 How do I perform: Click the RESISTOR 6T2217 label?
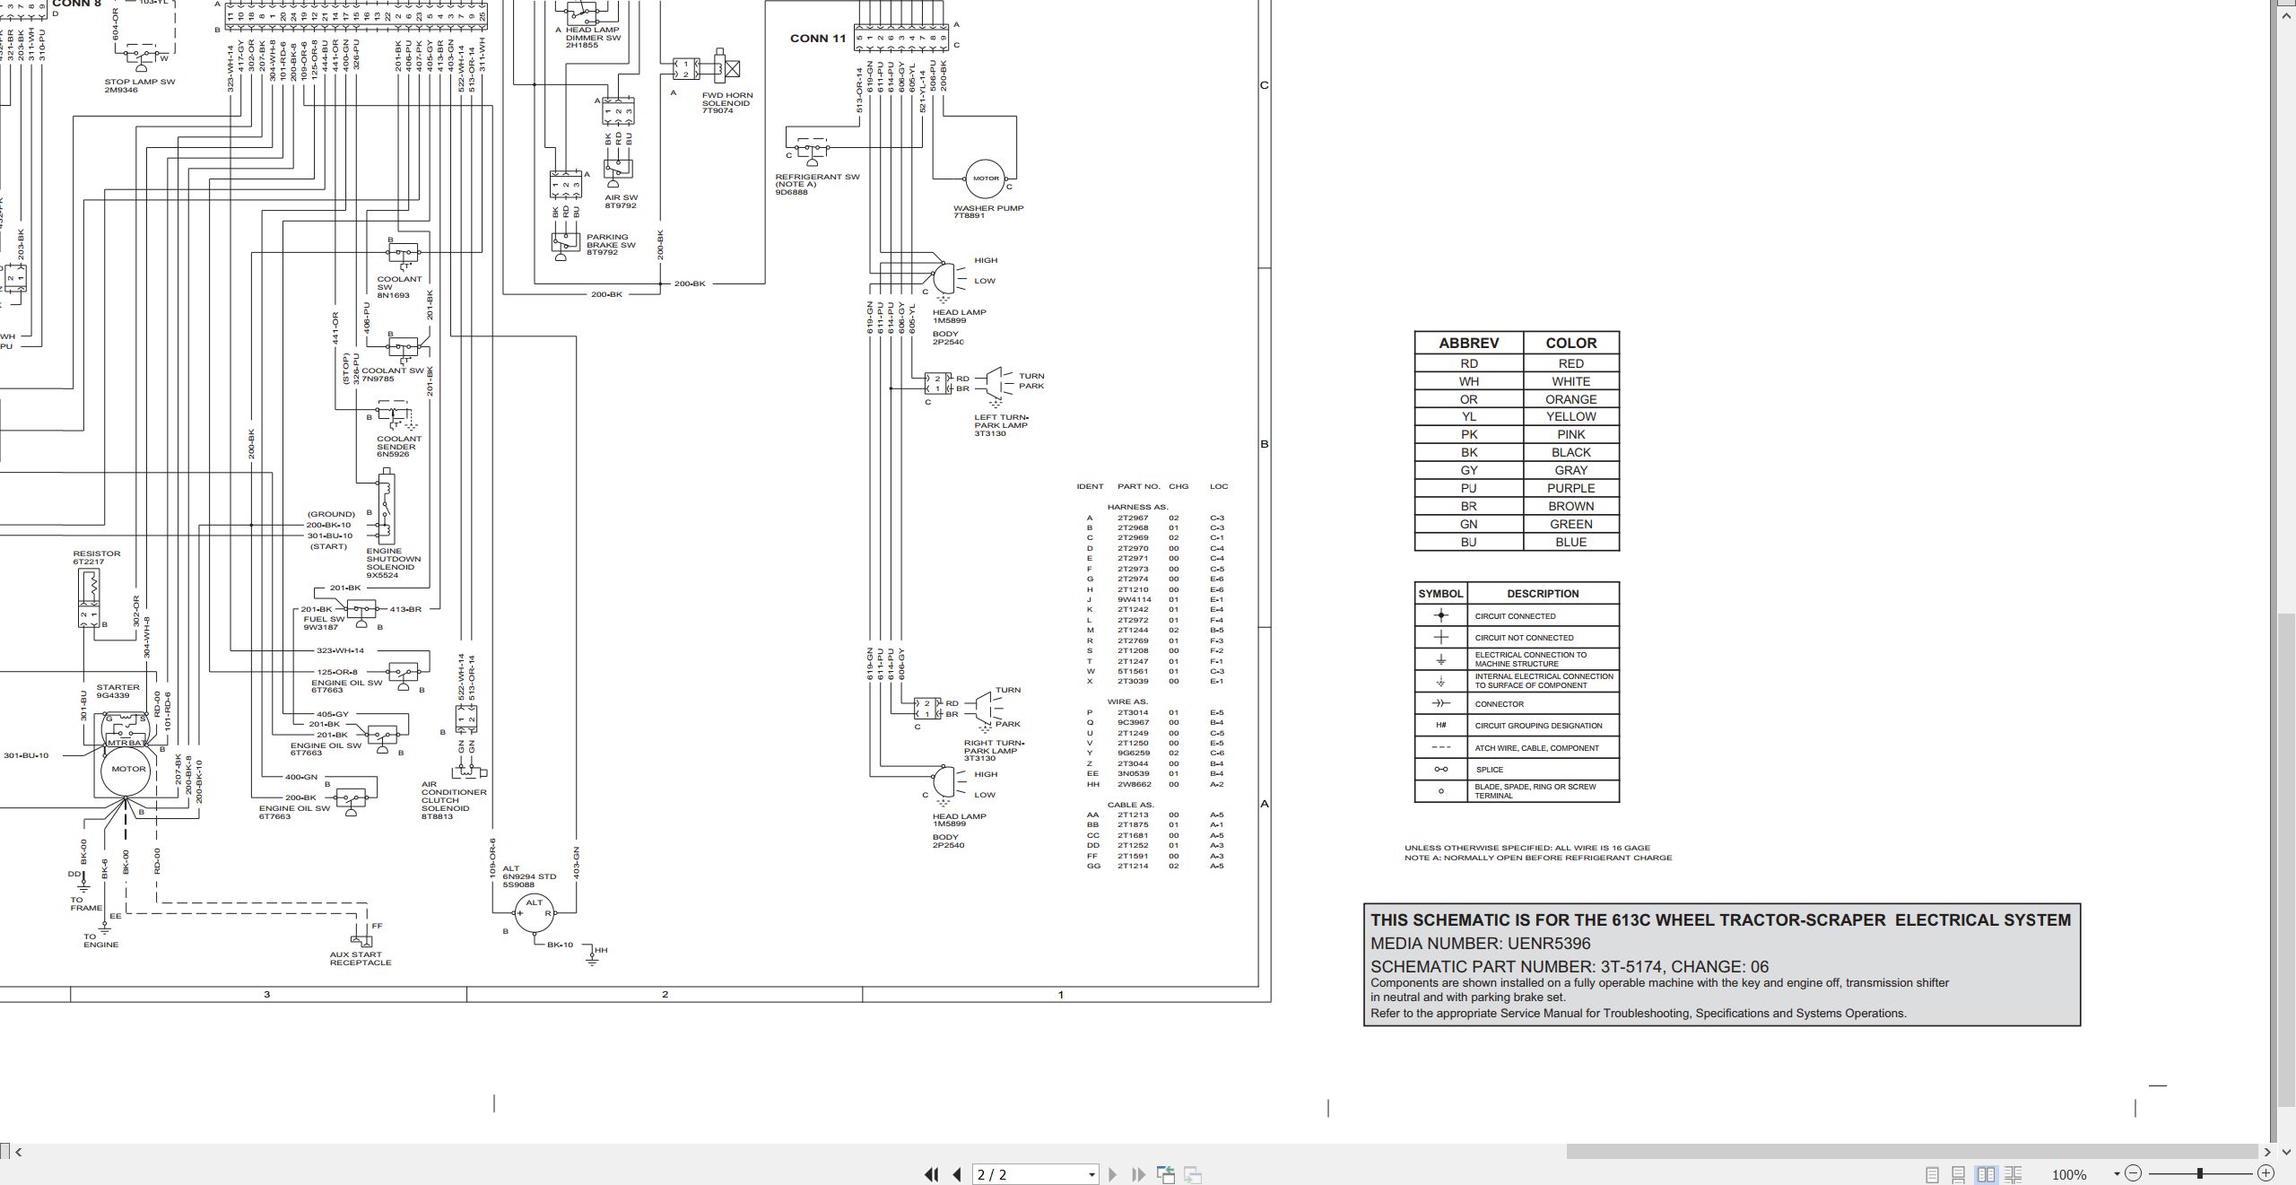96,557
